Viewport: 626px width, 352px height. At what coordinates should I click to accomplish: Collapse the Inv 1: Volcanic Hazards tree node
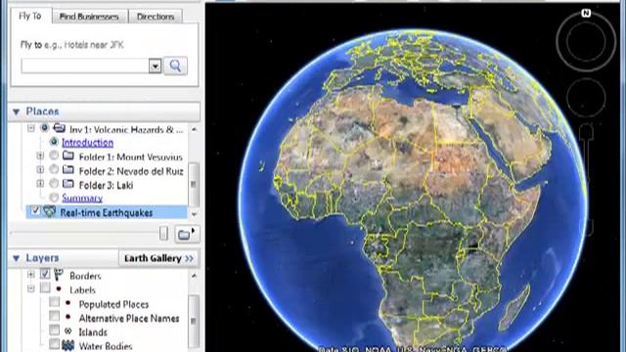tap(31, 128)
